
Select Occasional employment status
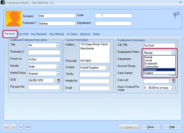click(159, 63)
